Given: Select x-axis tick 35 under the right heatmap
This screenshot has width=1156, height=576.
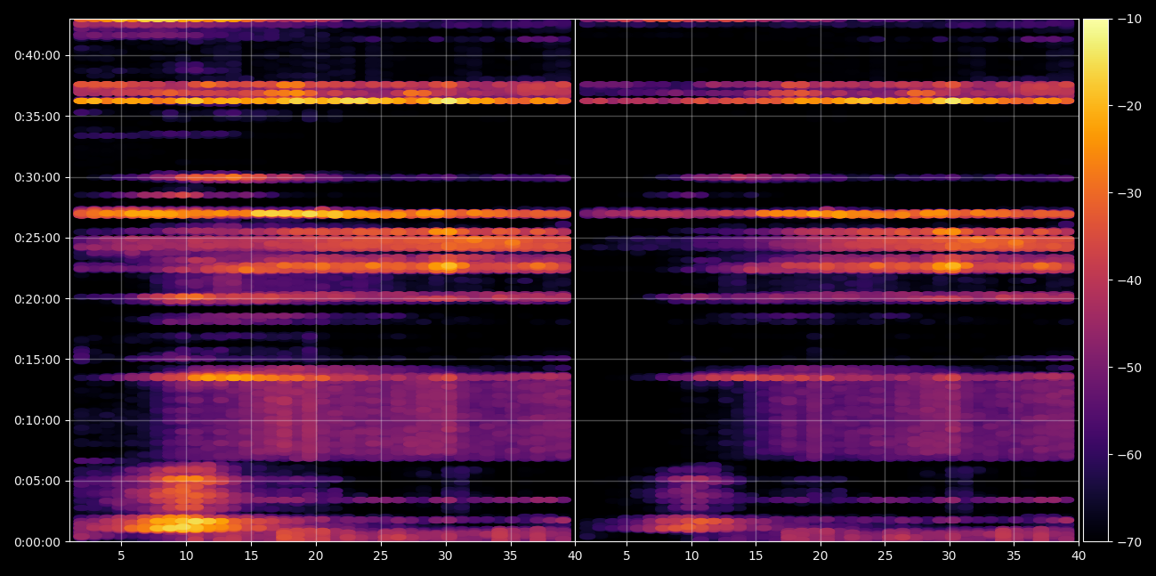Looking at the screenshot, I should [x=1014, y=556].
